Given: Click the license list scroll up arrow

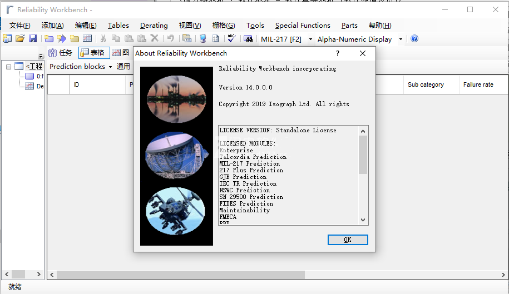Looking at the screenshot, I should (363, 131).
